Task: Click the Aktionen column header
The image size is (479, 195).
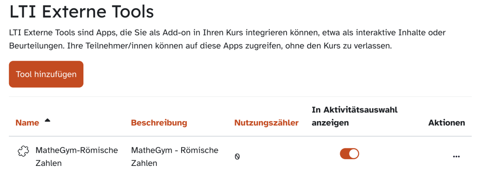Action: (x=446, y=123)
